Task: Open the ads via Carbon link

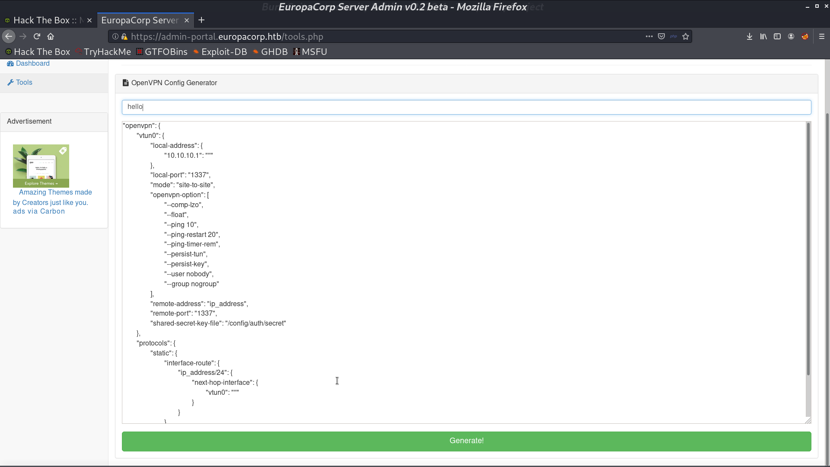Action: pyautogui.click(x=39, y=211)
